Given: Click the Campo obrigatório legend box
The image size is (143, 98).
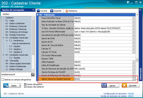Looking at the screenshot, I should pos(25,84).
